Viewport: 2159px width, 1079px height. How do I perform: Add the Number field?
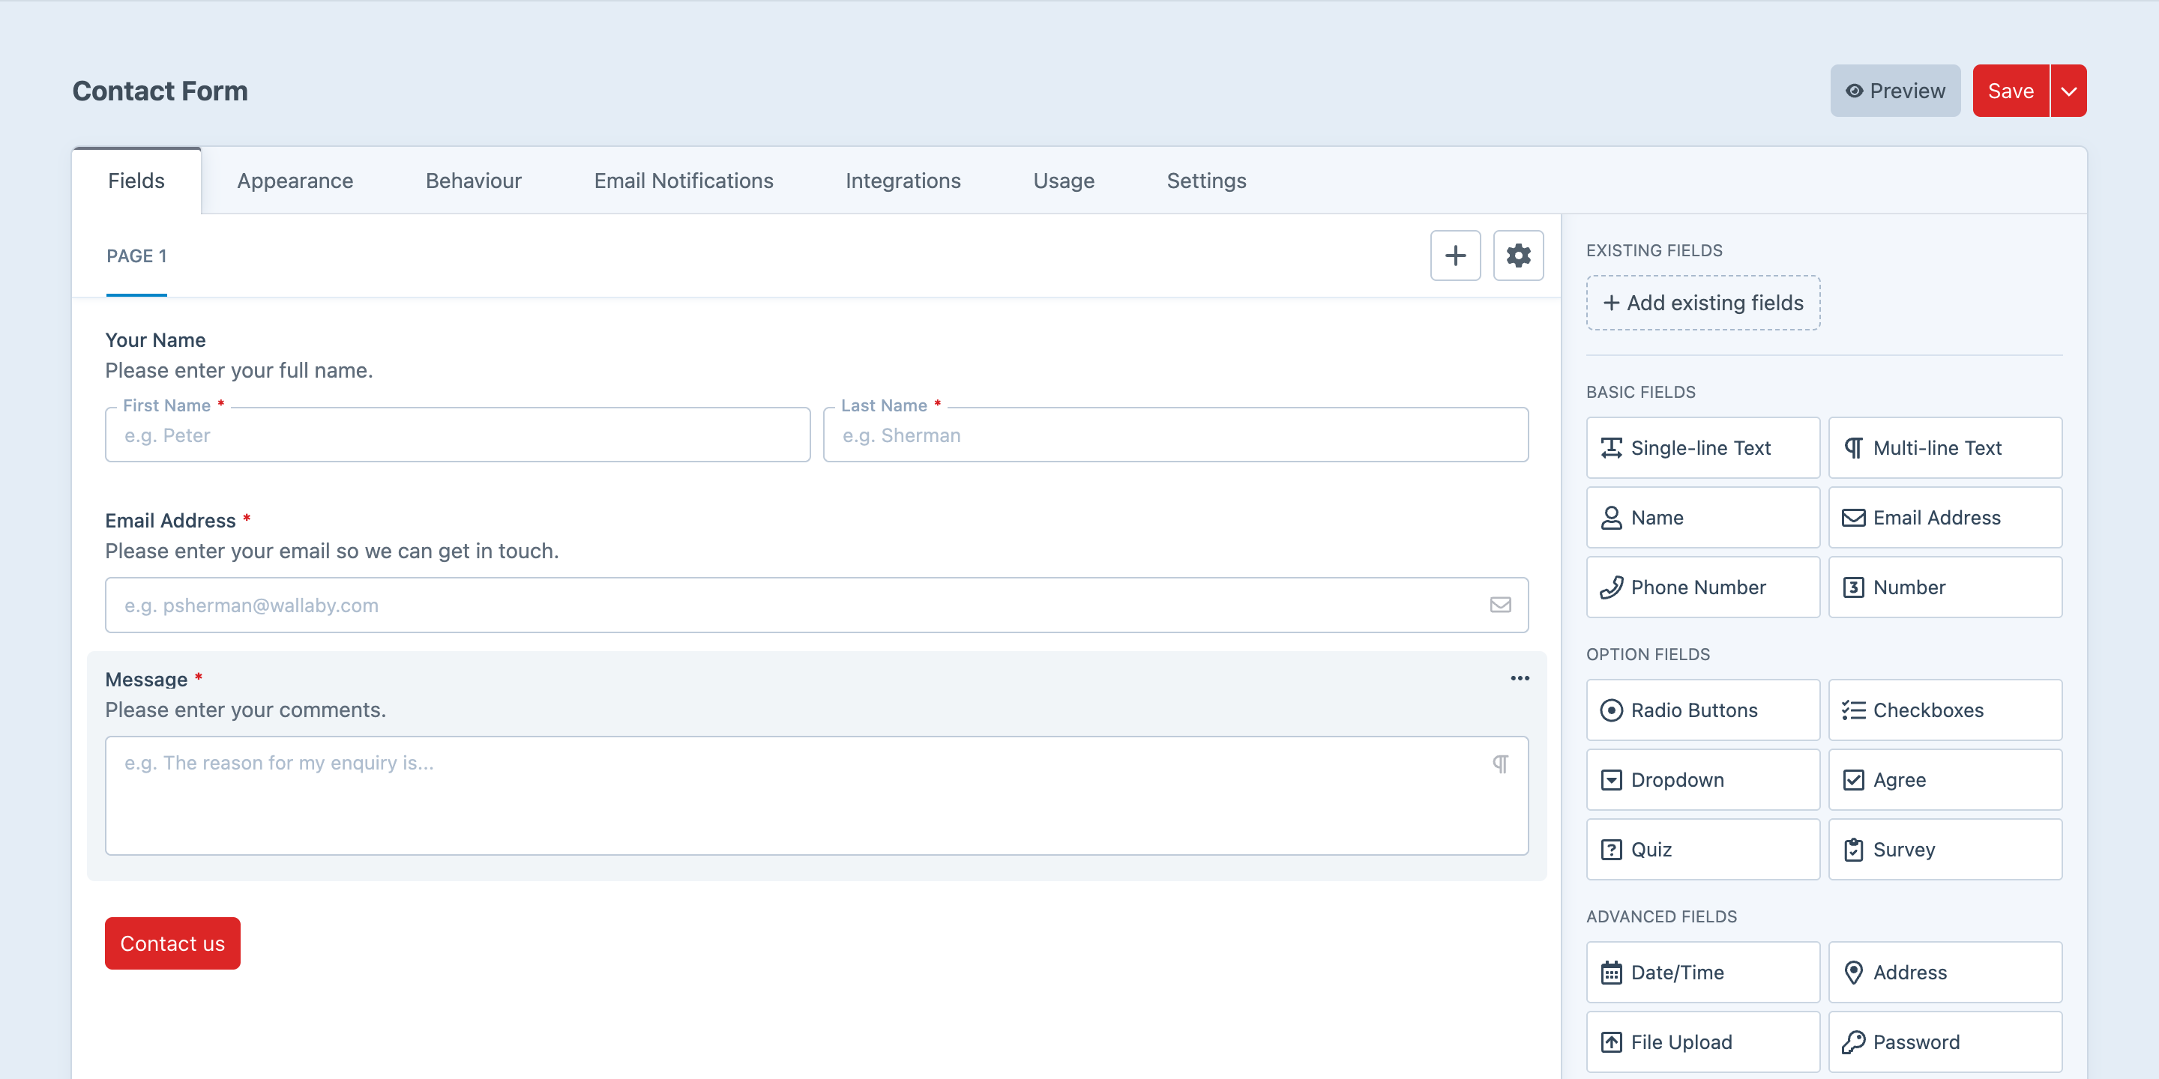[x=1945, y=587]
